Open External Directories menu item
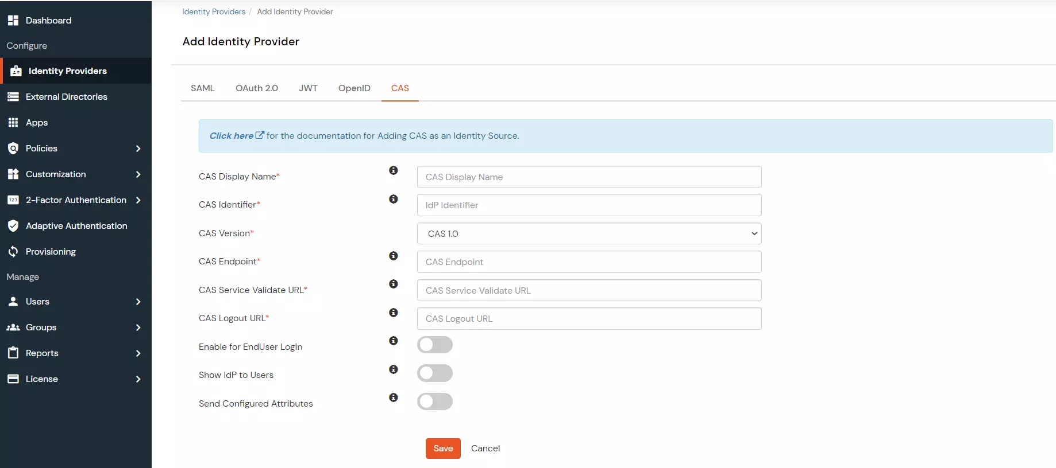Viewport: 1056px width, 468px height. click(76, 97)
